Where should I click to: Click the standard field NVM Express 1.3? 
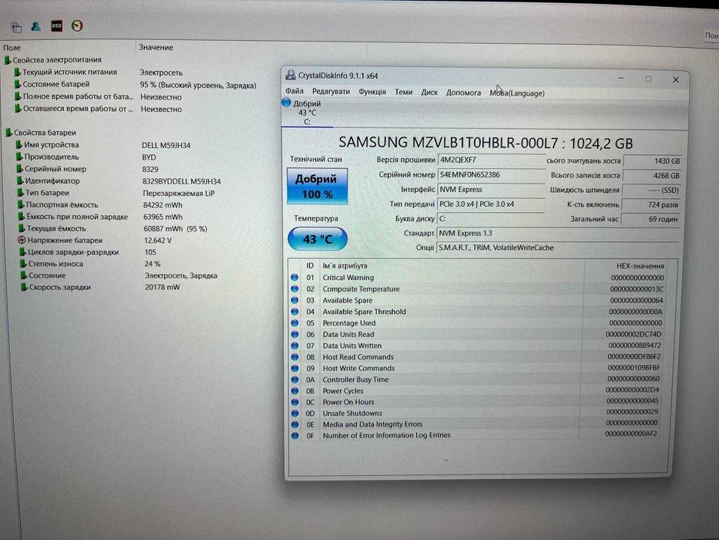tap(558, 233)
